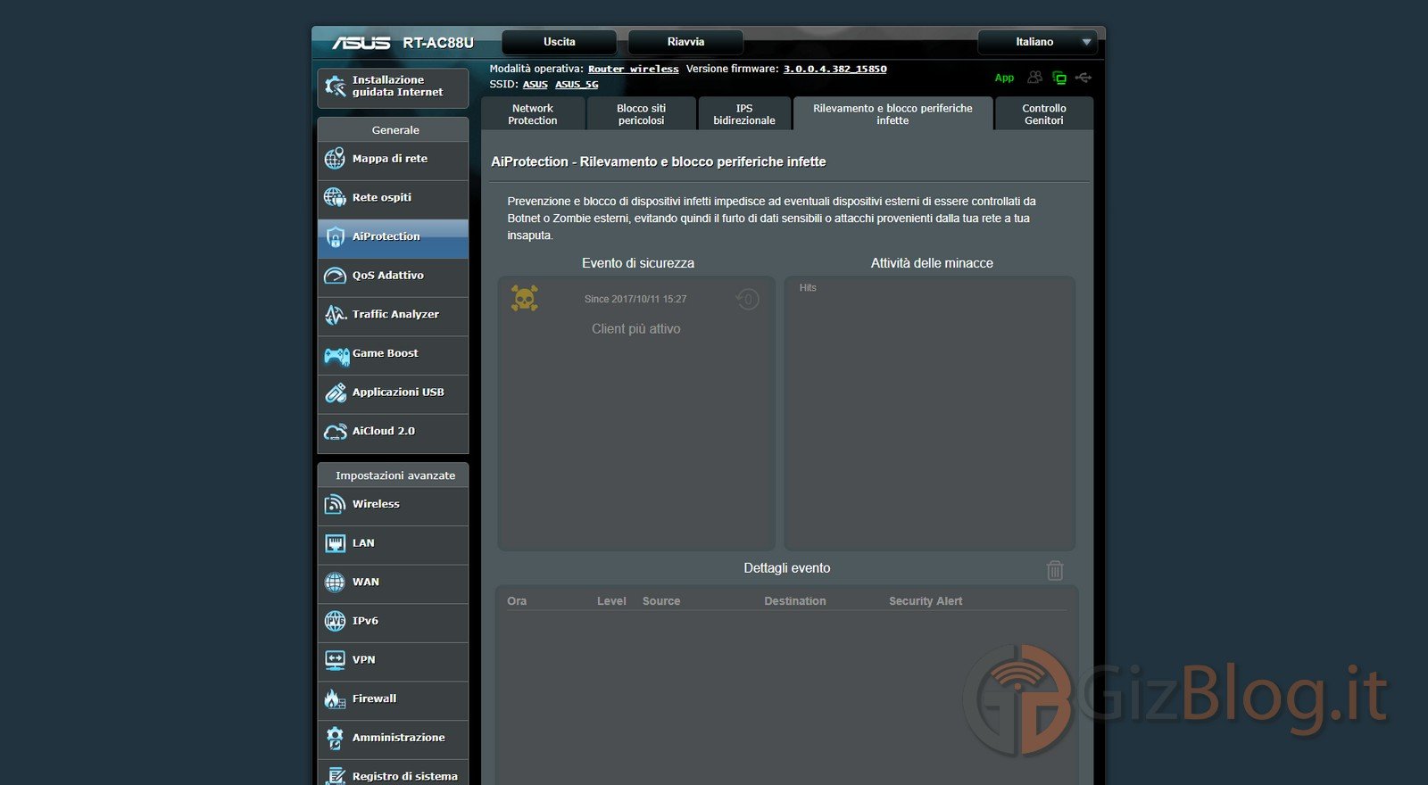1428x785 pixels.
Task: Switch to Network Protection tab
Action: coord(533,114)
